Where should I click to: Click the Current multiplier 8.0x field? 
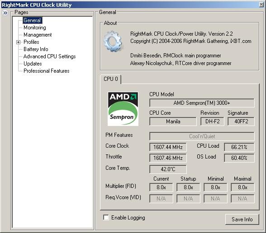161,187
